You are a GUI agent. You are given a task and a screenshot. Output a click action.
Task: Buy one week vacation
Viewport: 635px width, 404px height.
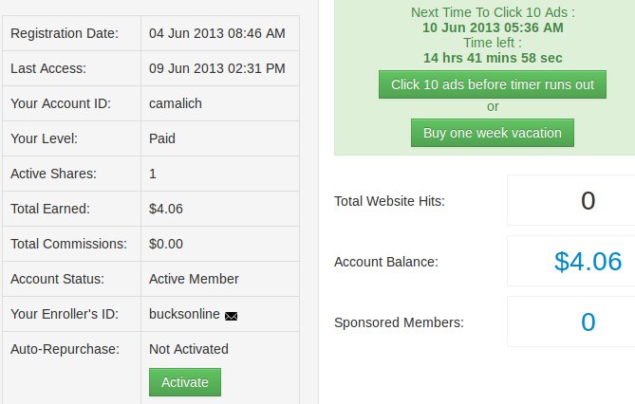tap(492, 133)
